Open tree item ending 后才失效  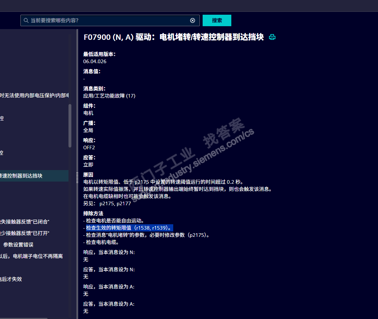pyautogui.click(x=11, y=279)
